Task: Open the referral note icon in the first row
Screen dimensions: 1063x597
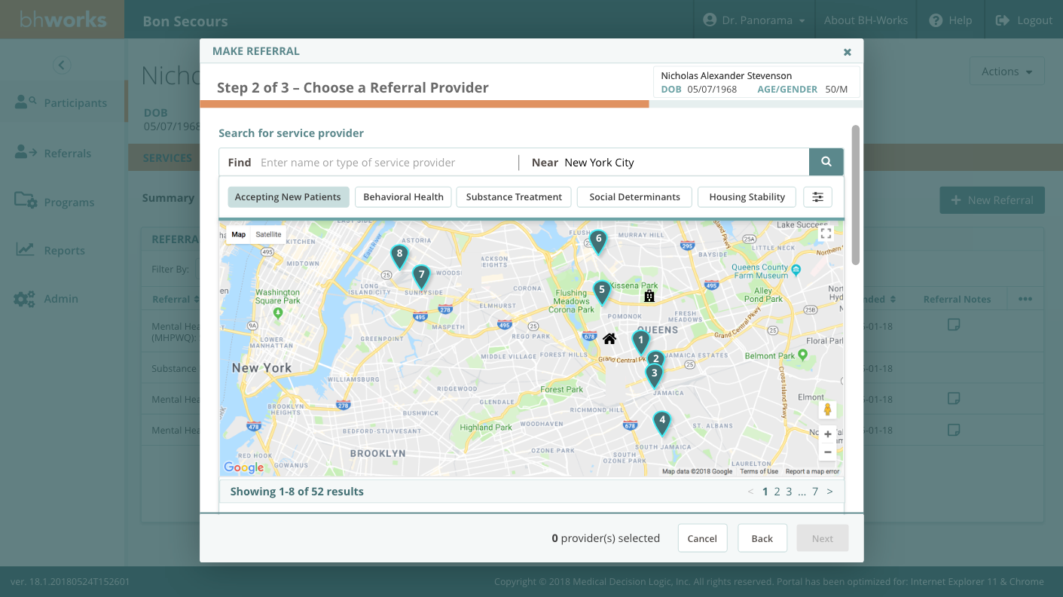Action: point(954,325)
